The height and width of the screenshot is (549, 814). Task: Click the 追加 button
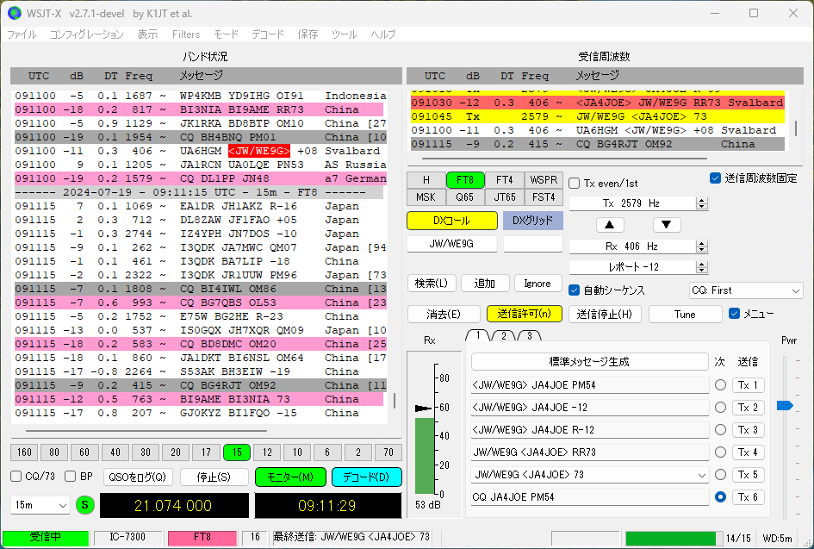(x=485, y=283)
